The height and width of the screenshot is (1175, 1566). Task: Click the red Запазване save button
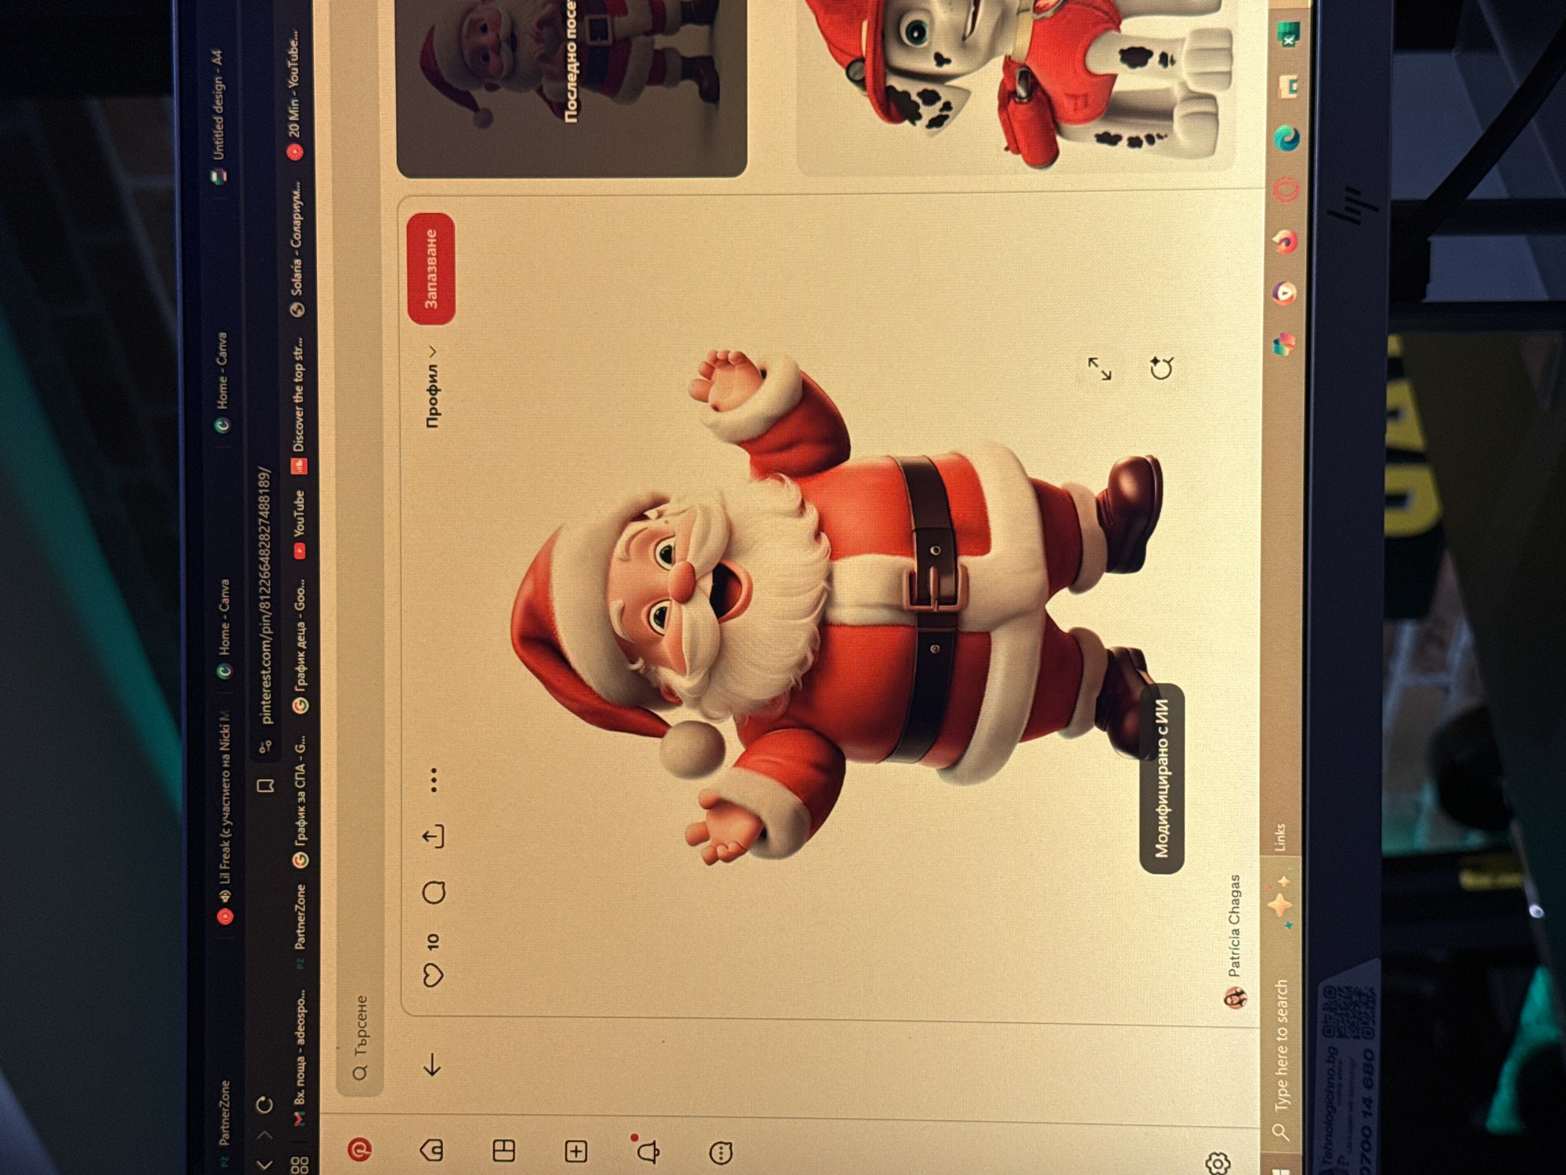tap(431, 268)
